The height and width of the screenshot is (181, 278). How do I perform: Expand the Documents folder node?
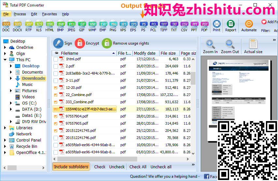click(x=11, y=72)
